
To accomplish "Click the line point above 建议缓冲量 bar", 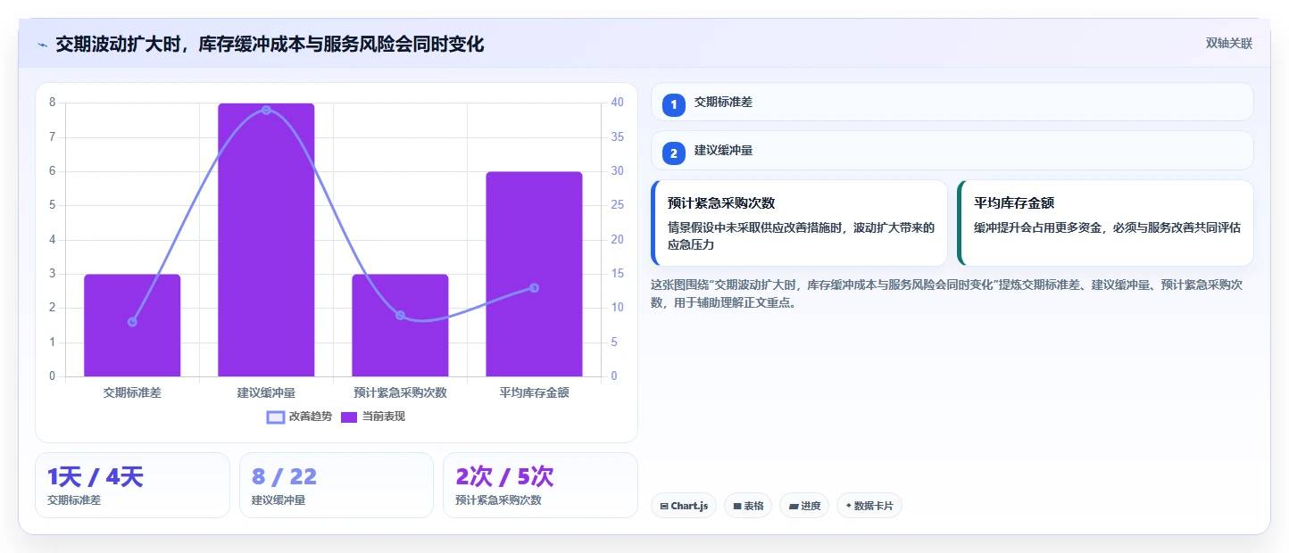I will click(x=266, y=110).
